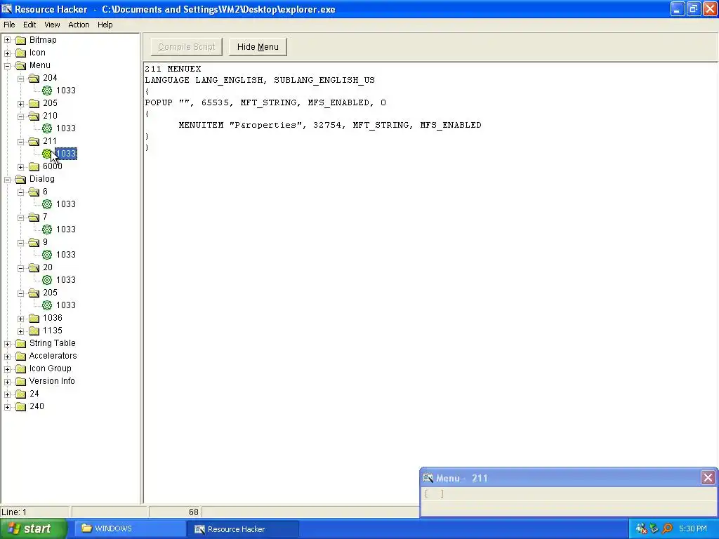Expand Dialog folder 1135
This screenshot has height=539, width=719.
(20, 331)
